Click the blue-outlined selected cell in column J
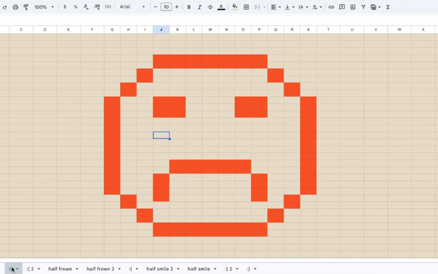This screenshot has width=438, height=274. tap(161, 135)
